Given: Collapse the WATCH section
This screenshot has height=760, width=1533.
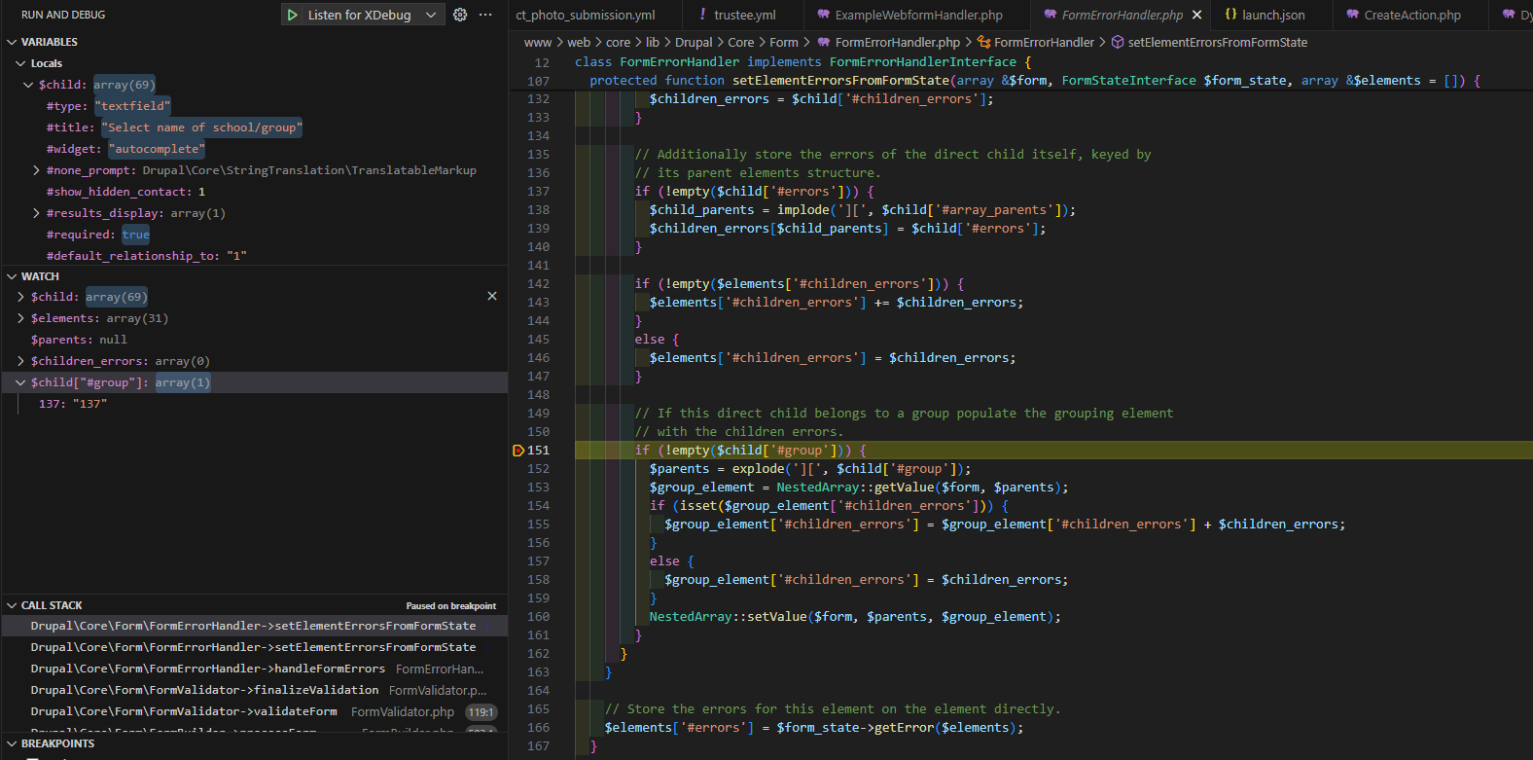Looking at the screenshot, I should [12, 276].
